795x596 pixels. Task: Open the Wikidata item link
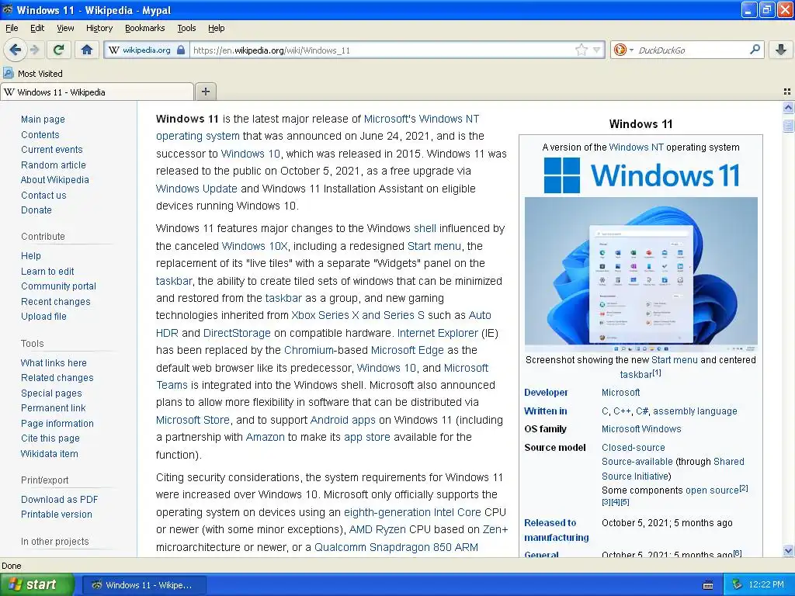pos(49,453)
